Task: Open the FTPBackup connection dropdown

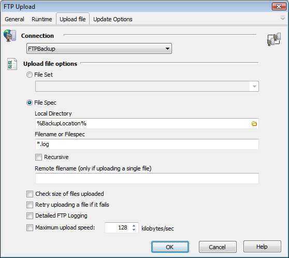Action: [99, 49]
